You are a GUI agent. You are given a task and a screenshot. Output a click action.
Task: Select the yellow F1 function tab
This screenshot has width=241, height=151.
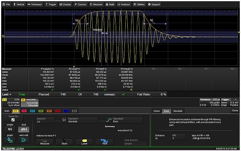coord(16,111)
